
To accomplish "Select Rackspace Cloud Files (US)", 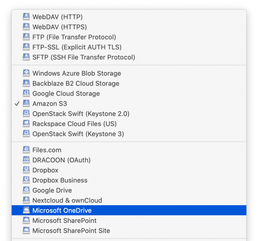I will point(74,124).
